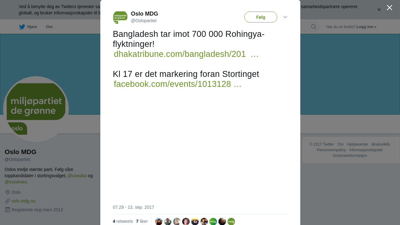Viewport: 400px width, 225px height.
Task: Open the dhakatribune.com article link
Action: (x=186, y=54)
